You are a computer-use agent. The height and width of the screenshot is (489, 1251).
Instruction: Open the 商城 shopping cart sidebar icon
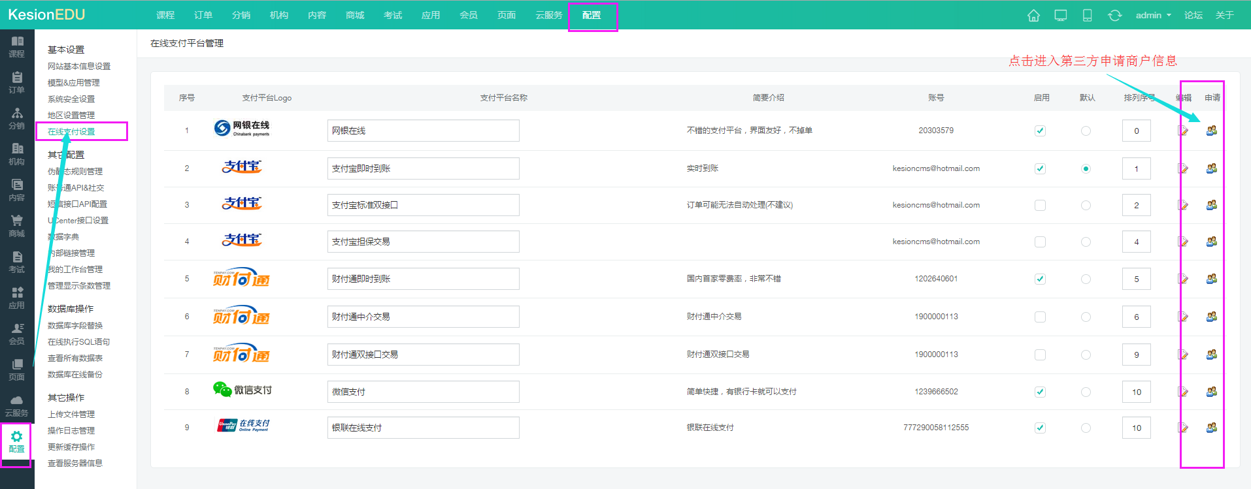coord(17,225)
